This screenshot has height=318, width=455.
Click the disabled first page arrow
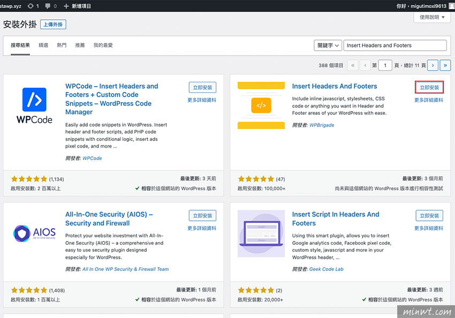coord(353,65)
